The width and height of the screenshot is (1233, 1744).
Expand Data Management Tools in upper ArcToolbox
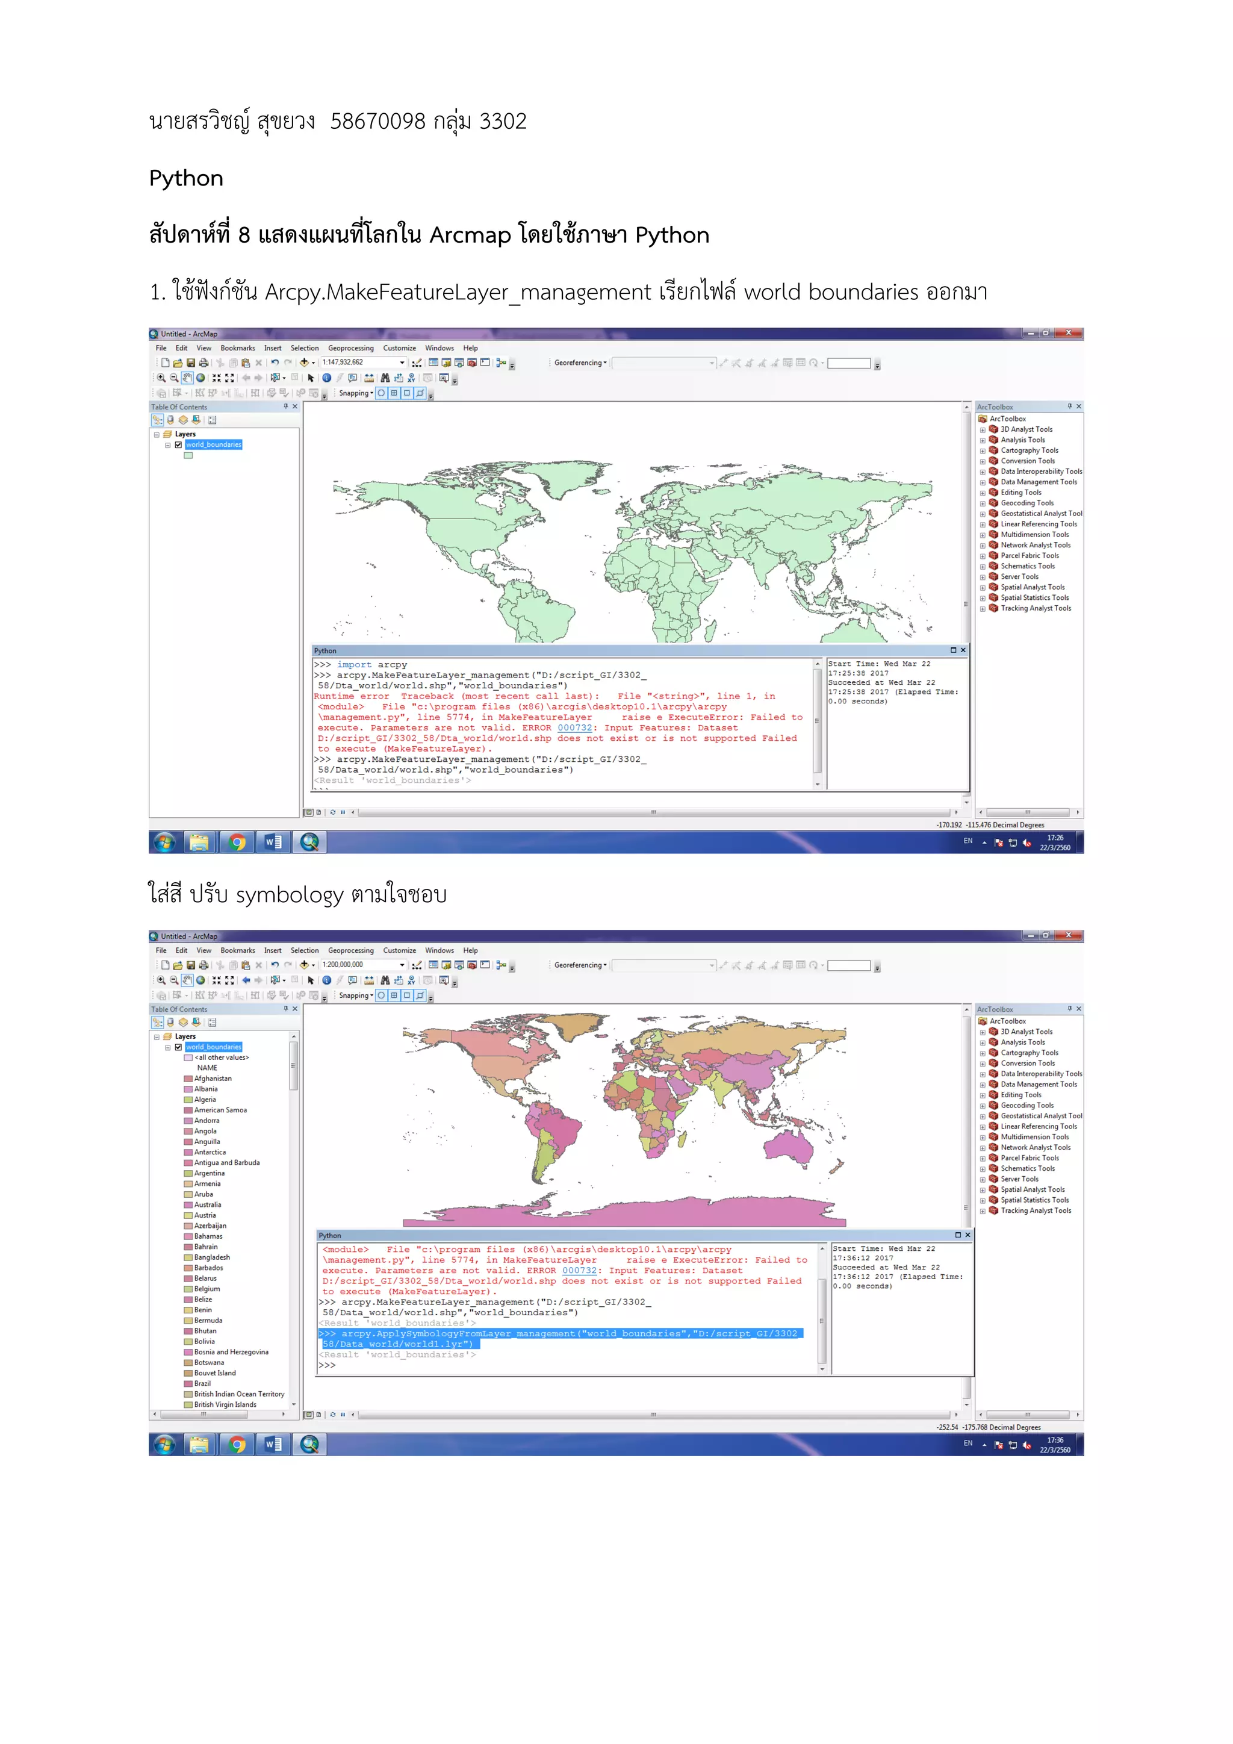tap(983, 482)
